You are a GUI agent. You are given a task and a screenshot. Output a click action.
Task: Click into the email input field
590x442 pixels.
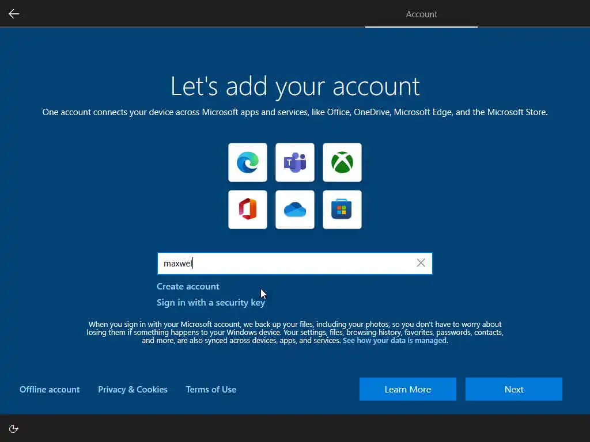(294, 264)
